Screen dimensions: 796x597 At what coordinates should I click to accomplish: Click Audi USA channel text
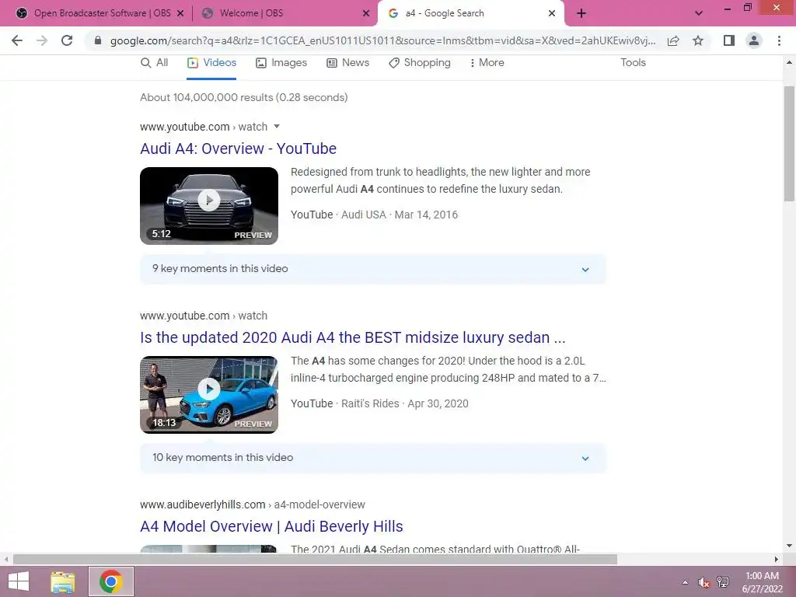pos(364,215)
